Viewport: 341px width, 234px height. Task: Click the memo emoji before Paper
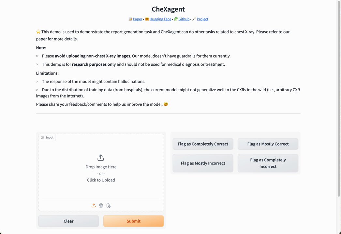click(x=130, y=19)
